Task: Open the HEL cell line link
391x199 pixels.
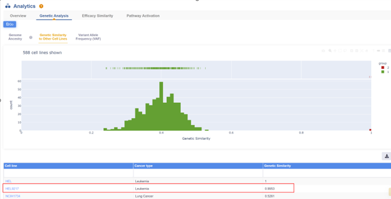Action: 8,181
